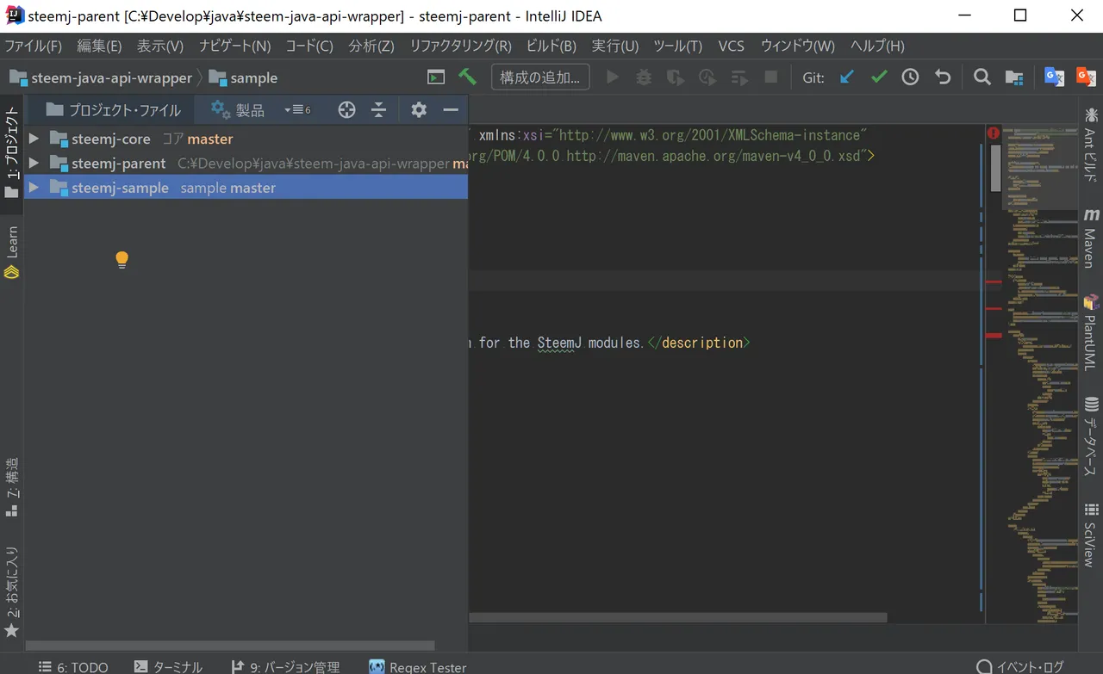
Task: Click the locate target crosshair icon
Action: pyautogui.click(x=346, y=109)
